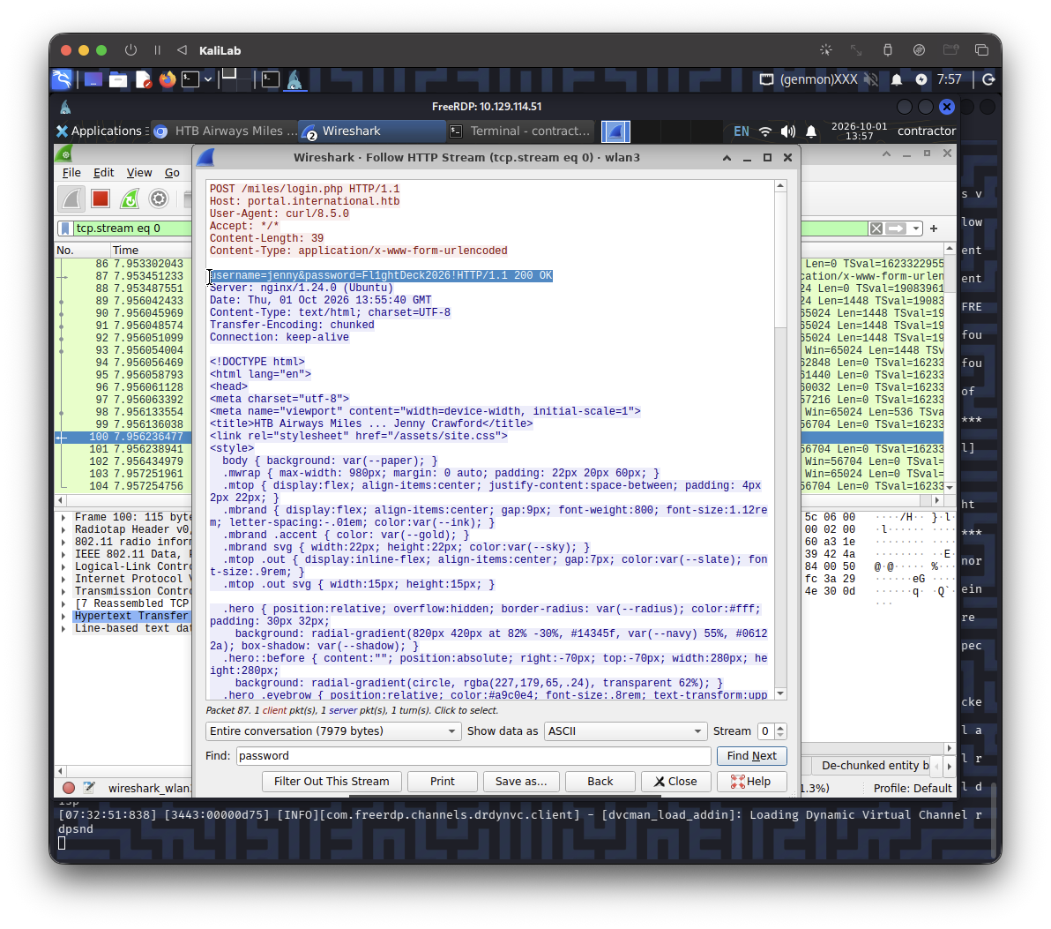1051x929 pixels.
Task: Click the Stream number spinner
Action: [771, 731]
